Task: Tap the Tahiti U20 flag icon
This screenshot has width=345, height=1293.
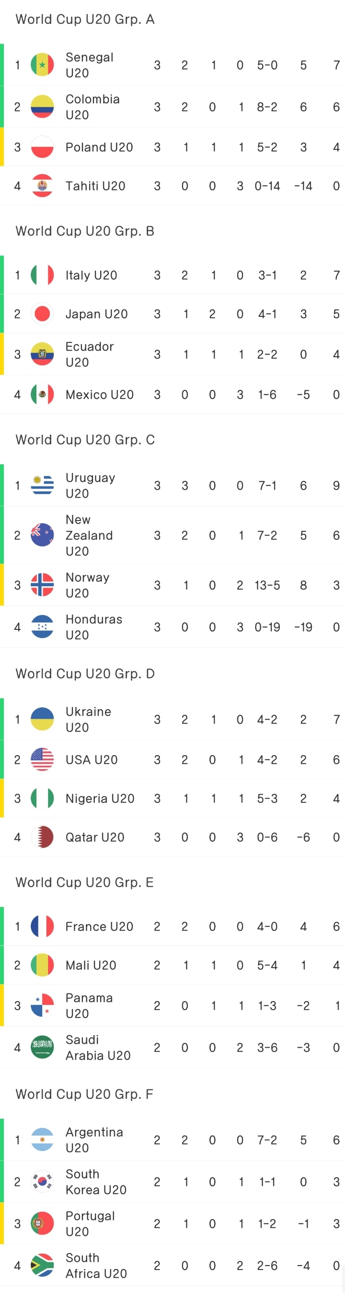Action: click(x=42, y=186)
